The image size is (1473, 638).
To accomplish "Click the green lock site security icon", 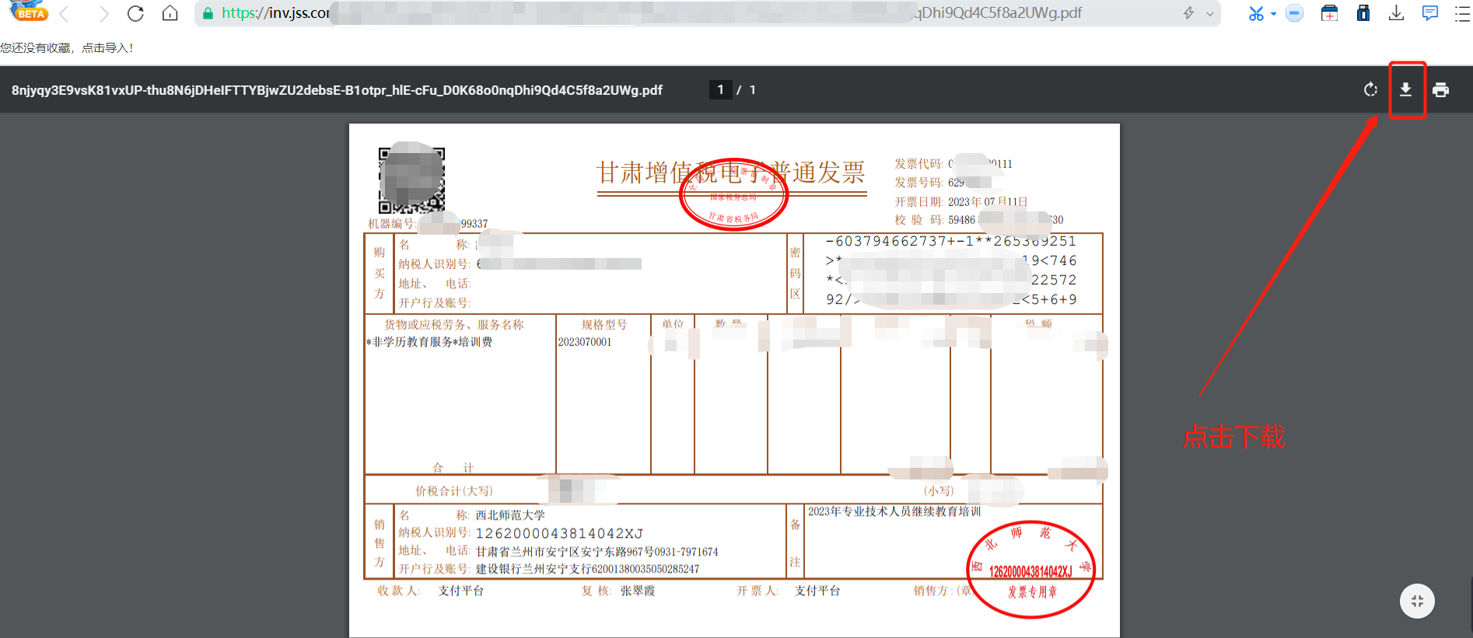I will point(208,13).
